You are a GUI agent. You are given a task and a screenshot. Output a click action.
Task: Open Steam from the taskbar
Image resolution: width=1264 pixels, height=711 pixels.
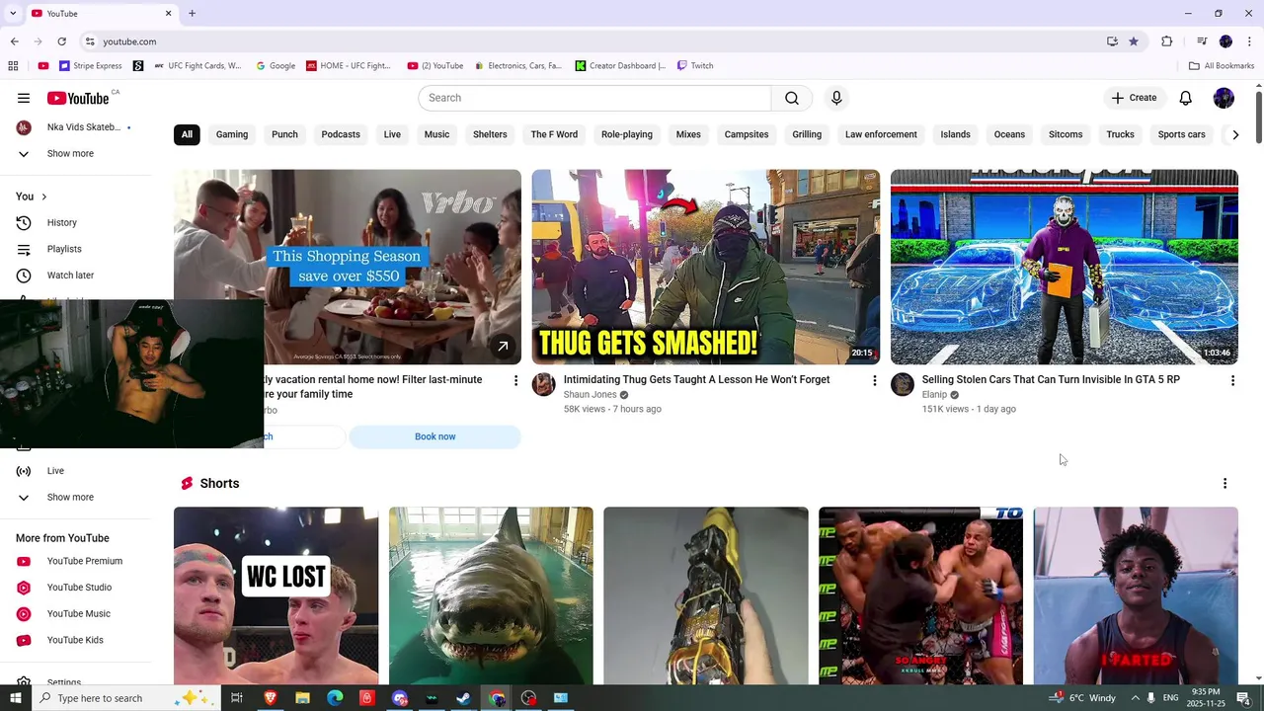pyautogui.click(x=463, y=698)
